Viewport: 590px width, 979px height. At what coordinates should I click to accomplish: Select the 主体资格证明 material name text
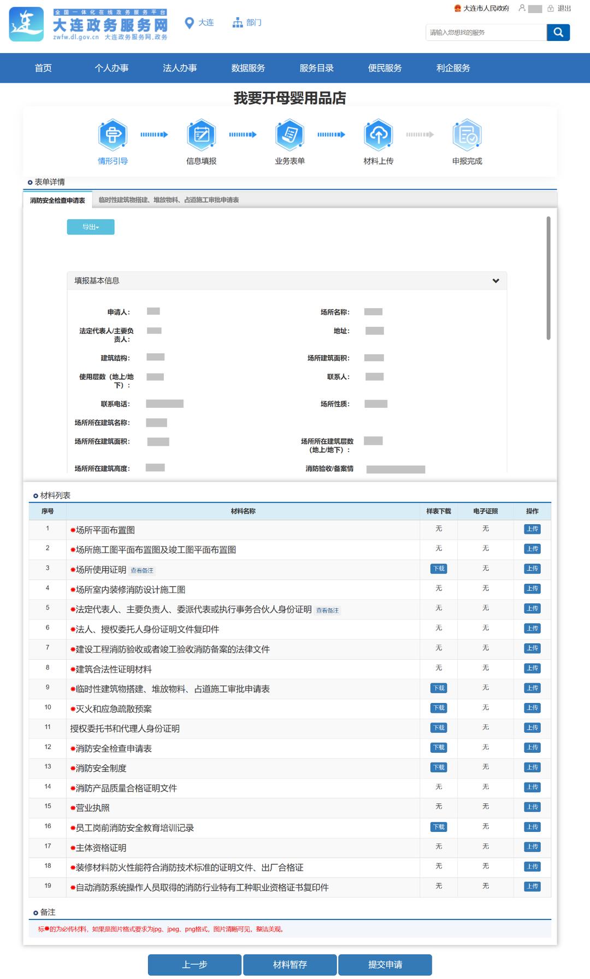101,848
